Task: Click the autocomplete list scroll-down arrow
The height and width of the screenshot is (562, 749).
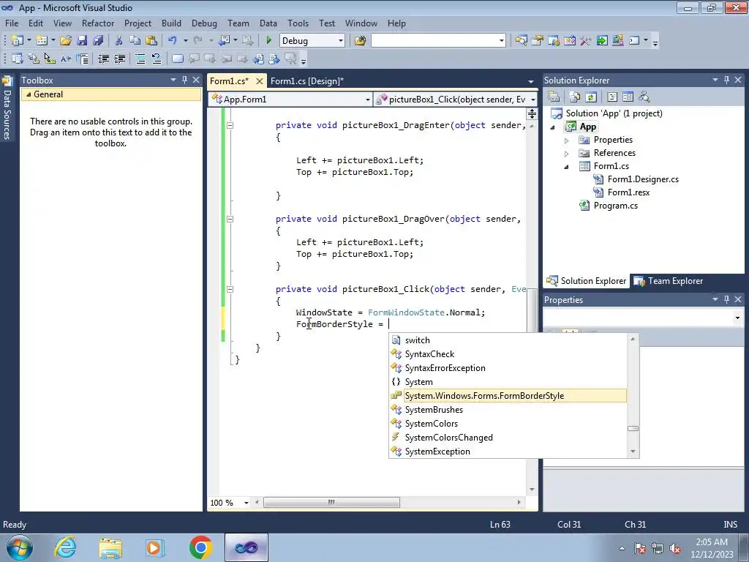Action: click(633, 452)
